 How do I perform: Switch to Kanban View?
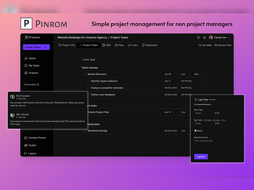223,45
